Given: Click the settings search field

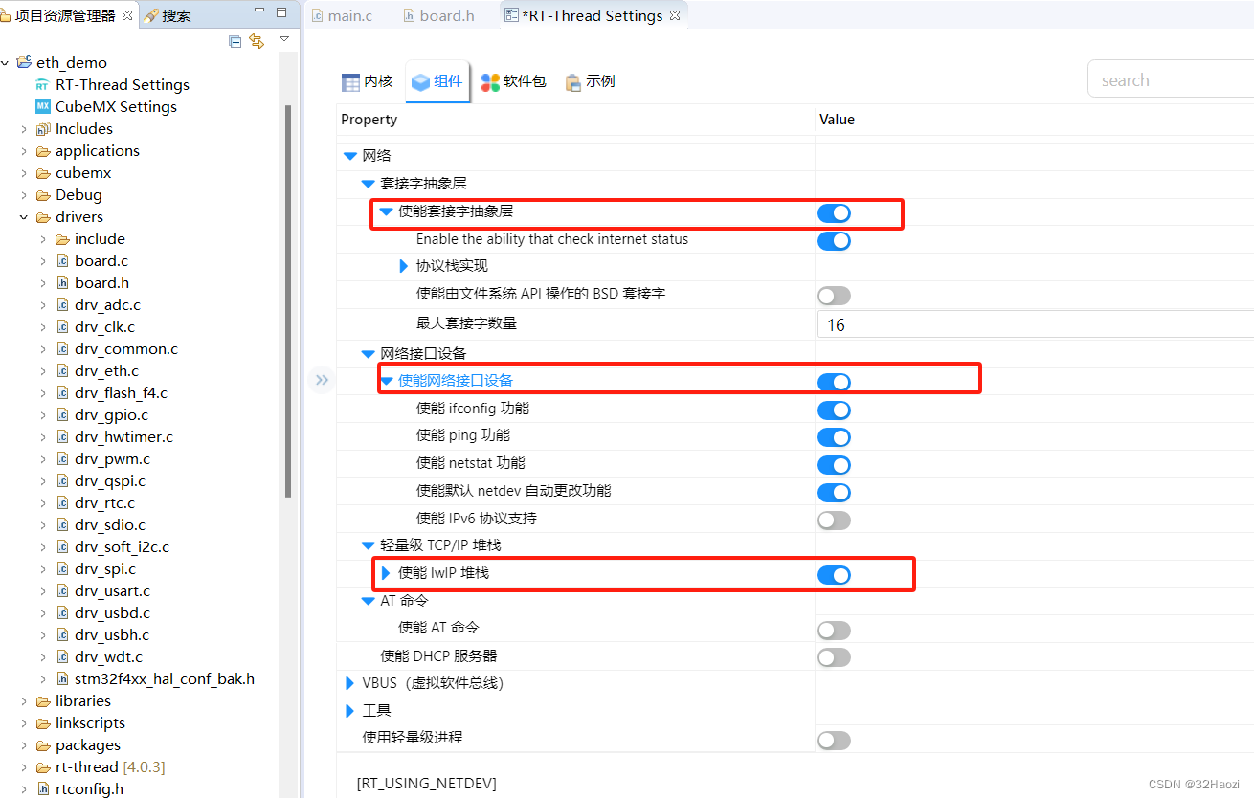Looking at the screenshot, I should (1171, 80).
